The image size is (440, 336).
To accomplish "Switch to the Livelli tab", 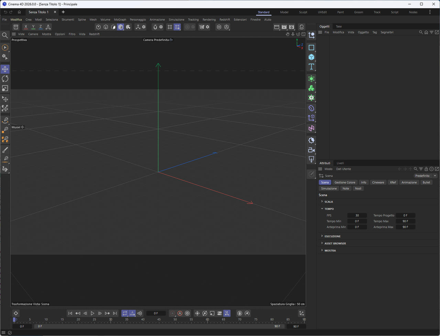I will (340, 163).
